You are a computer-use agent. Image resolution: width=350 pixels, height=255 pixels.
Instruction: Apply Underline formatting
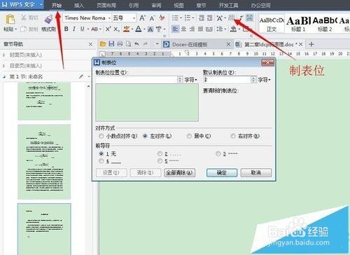(82, 29)
